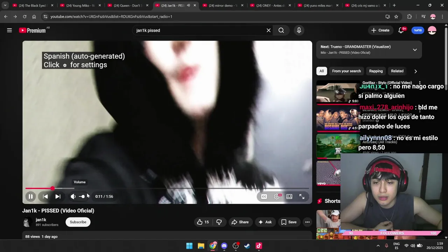The width and height of the screenshot is (448, 252).
Task: Skip to next video
Action: (x=58, y=197)
